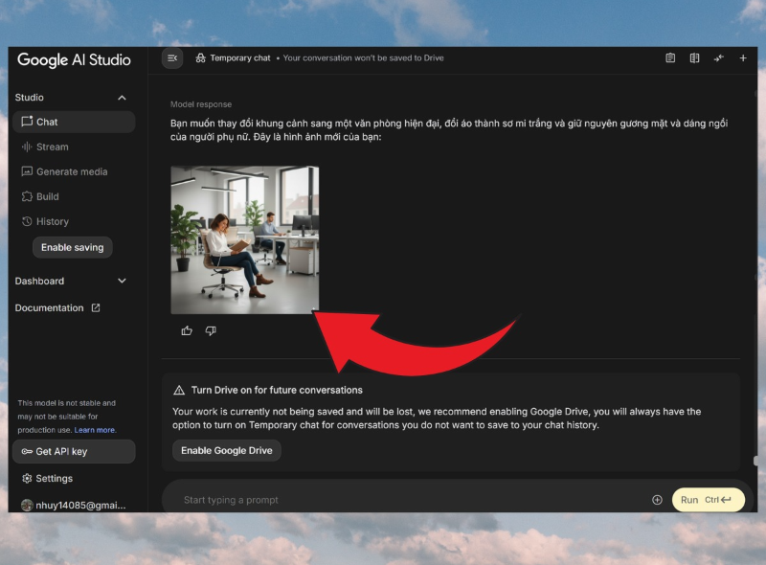
Task: Click the Google AI Studio logo
Action: click(75, 59)
